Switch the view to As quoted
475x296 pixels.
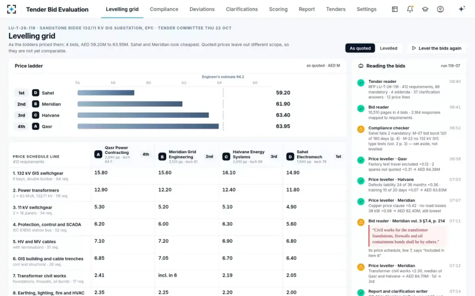360,48
